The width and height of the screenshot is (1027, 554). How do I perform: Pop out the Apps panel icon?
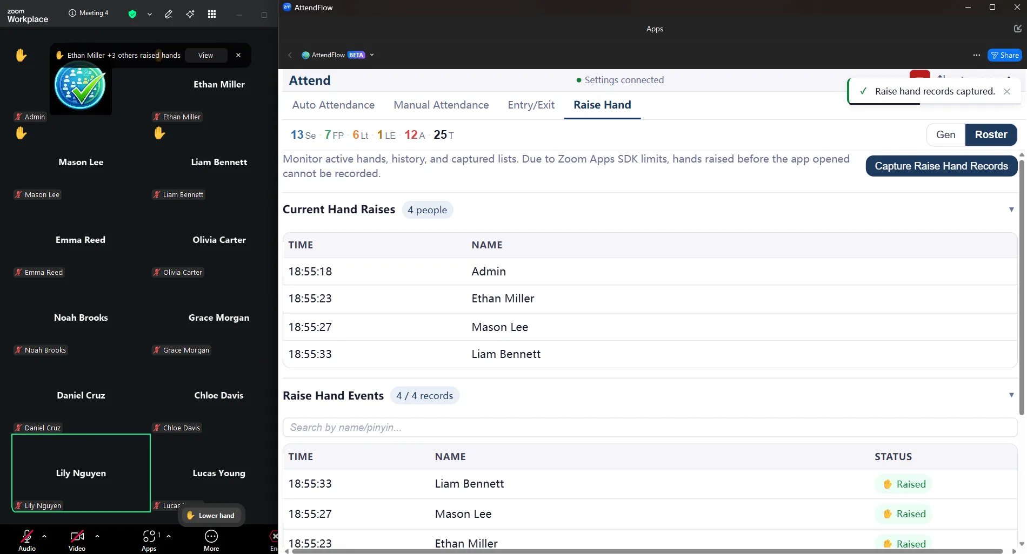tap(1017, 29)
